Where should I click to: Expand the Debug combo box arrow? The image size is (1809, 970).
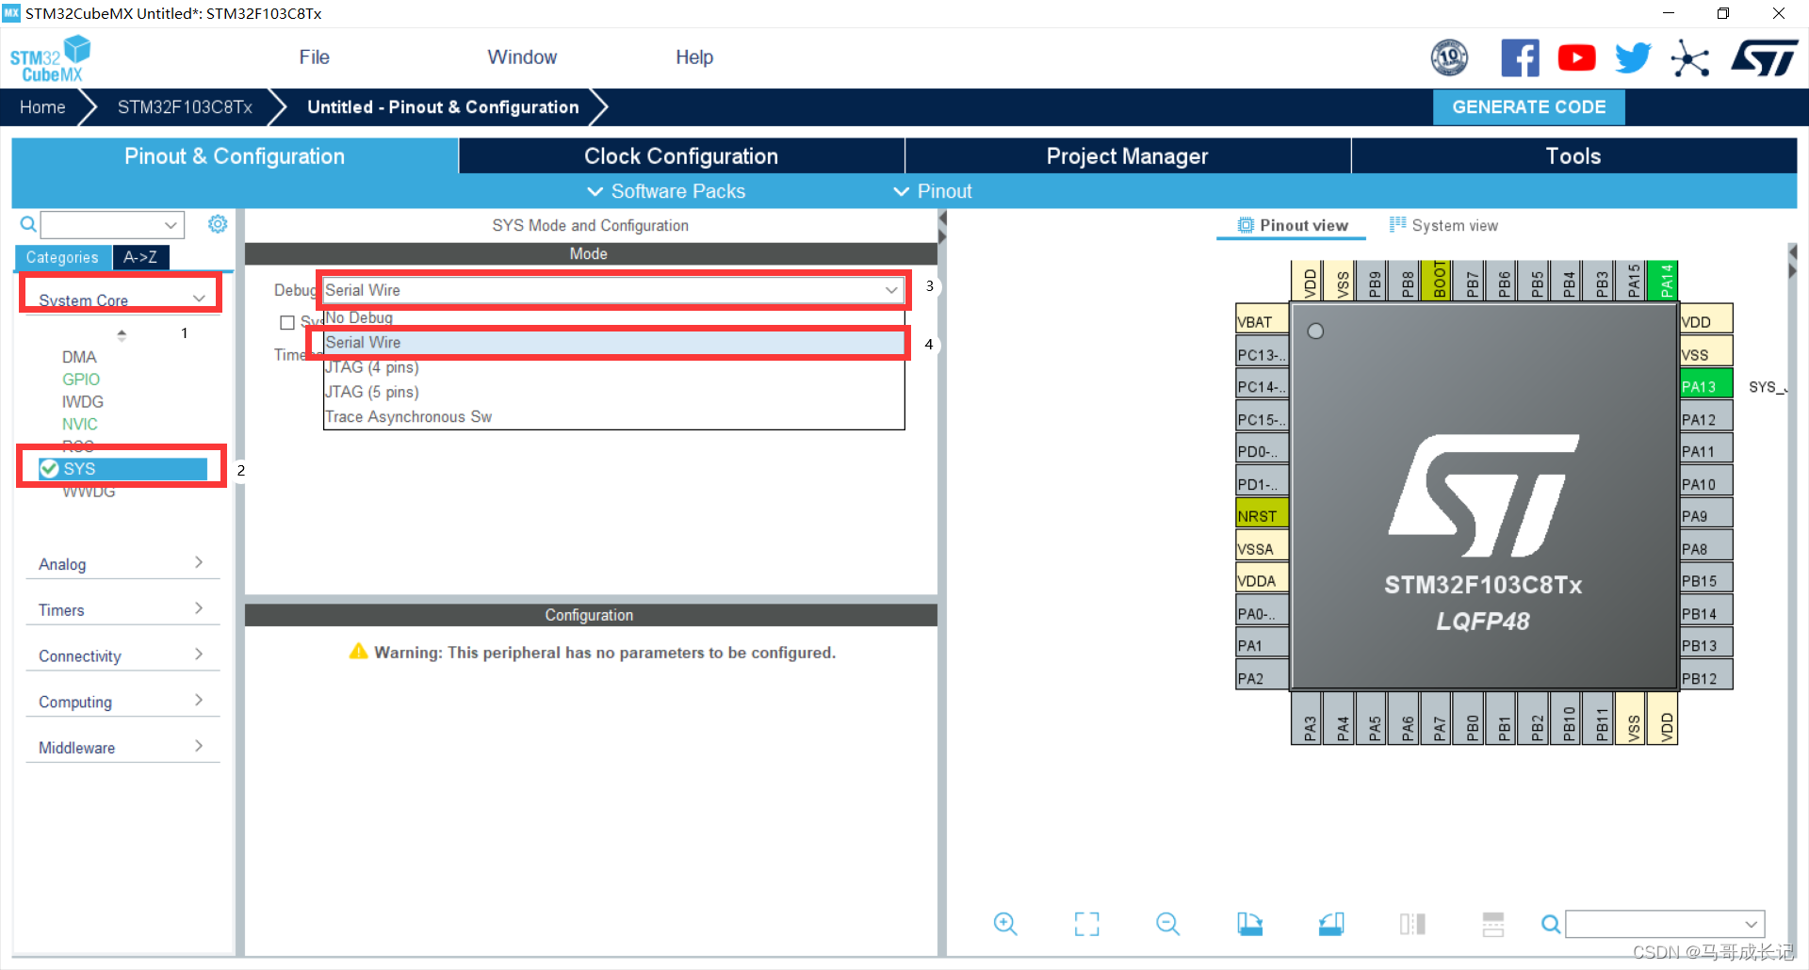891,290
